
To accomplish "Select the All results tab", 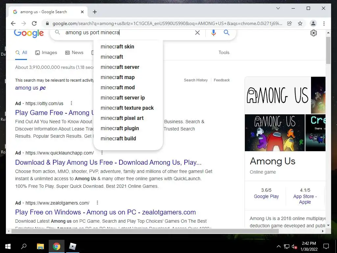I will [21, 52].
